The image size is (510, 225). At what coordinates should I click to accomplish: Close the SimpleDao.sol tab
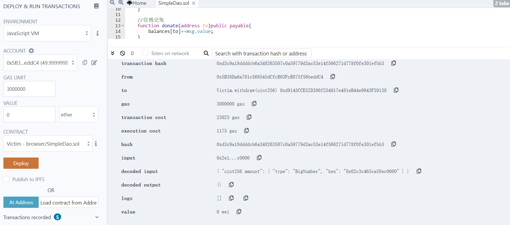pos(194,3)
